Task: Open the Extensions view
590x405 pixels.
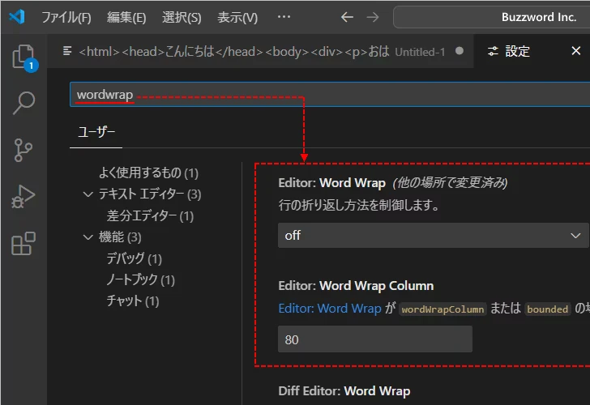Action: [x=24, y=243]
